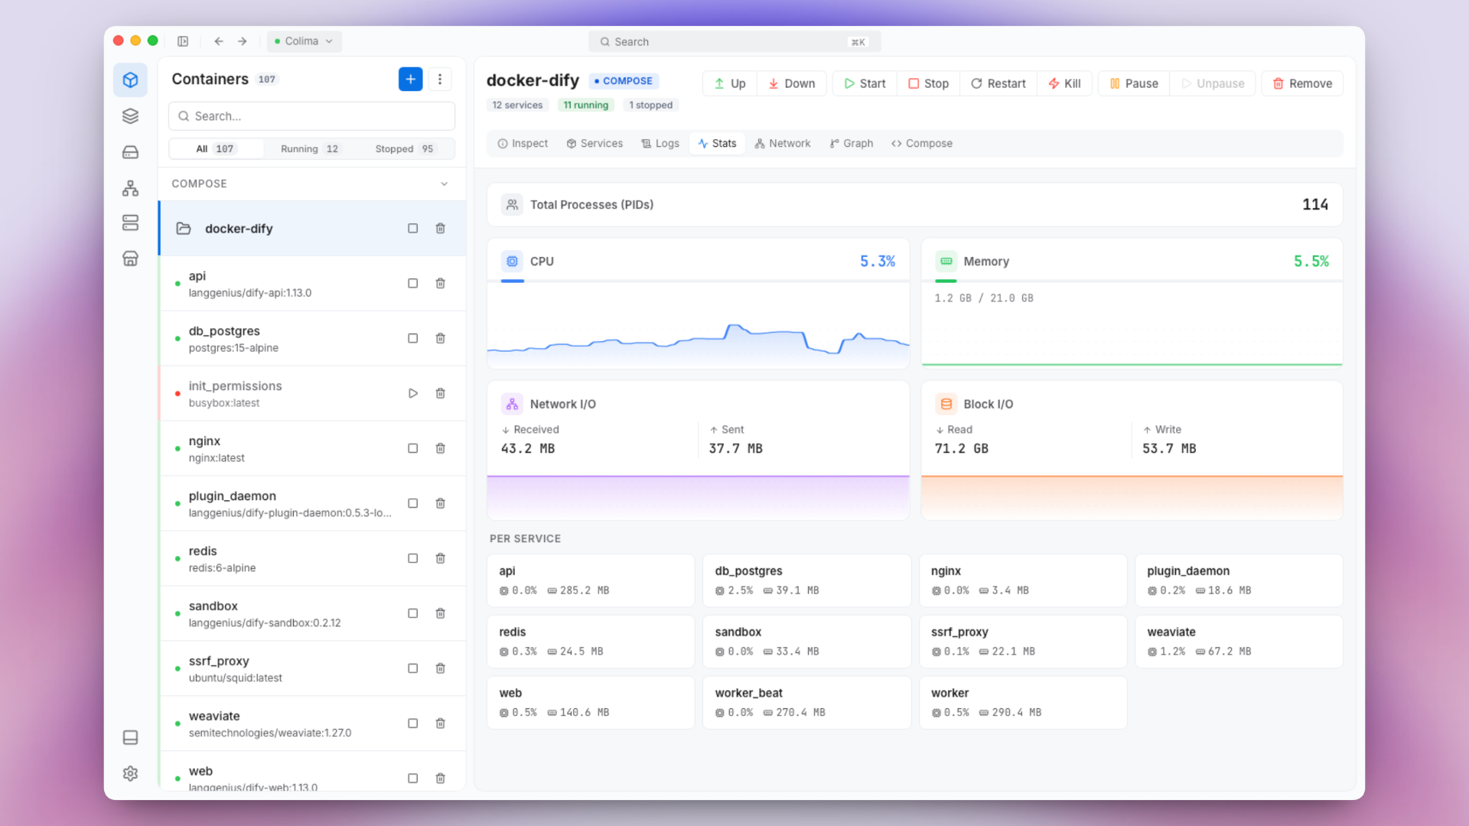Open the store icon in sidebar

click(x=130, y=259)
